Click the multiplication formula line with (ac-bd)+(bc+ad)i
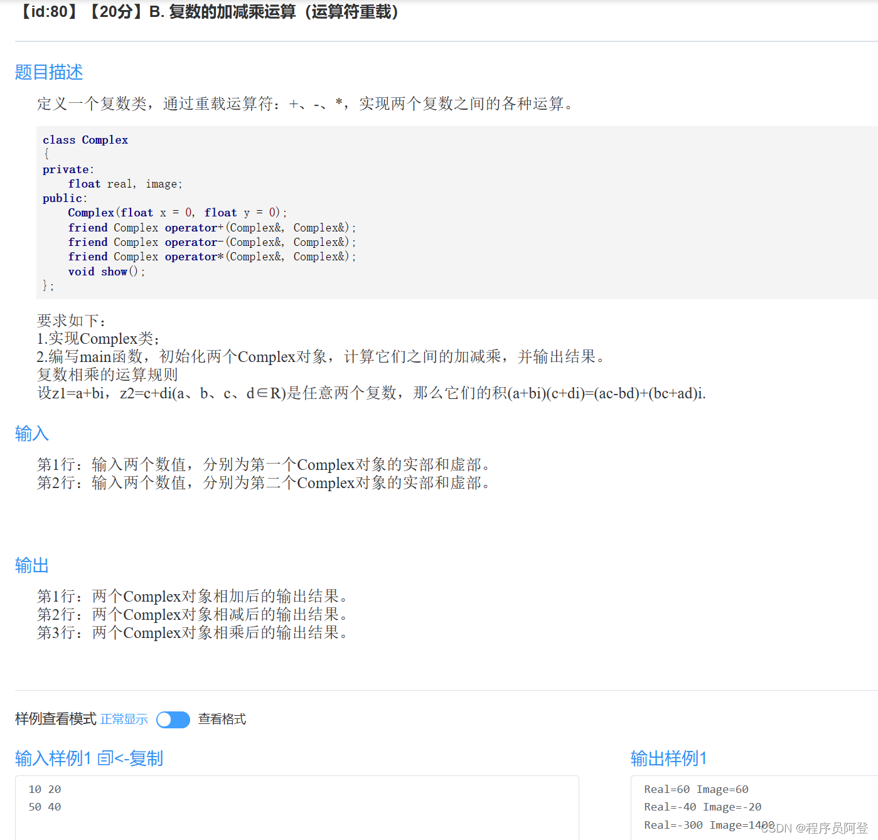This screenshot has width=878, height=840. 372,393
